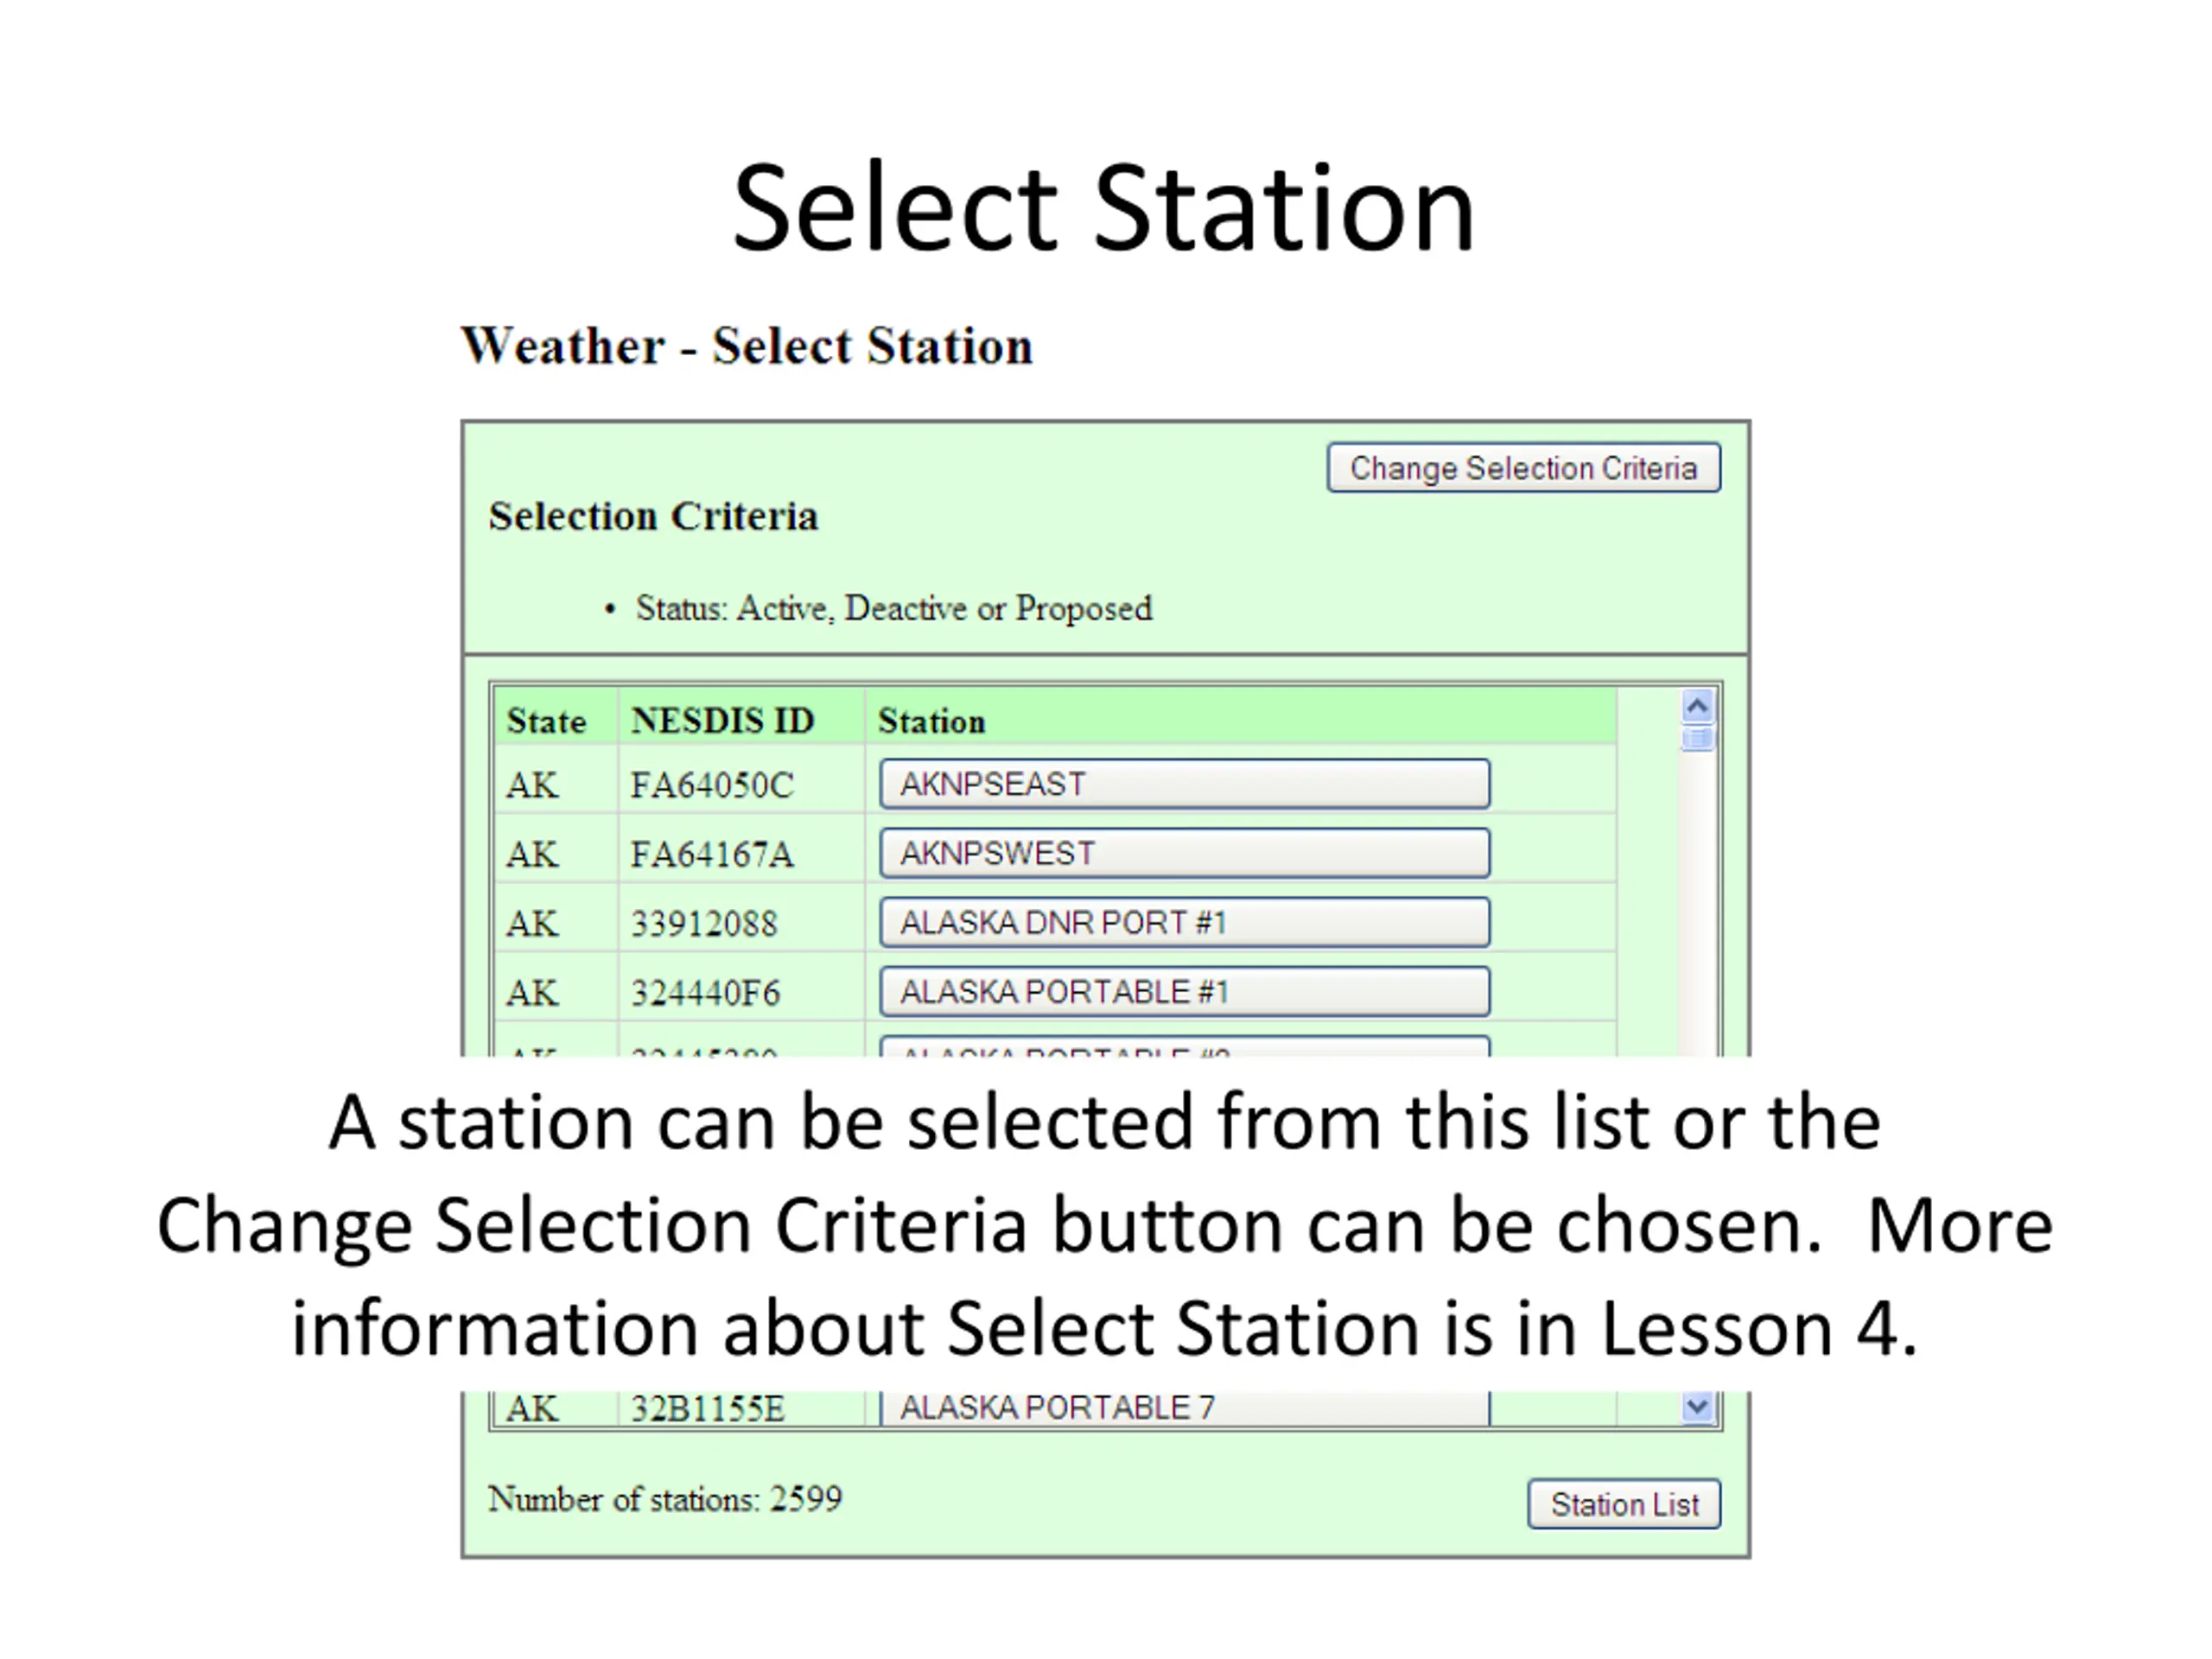
Task: Click the Number of stations text
Action: pyautogui.click(x=665, y=1499)
